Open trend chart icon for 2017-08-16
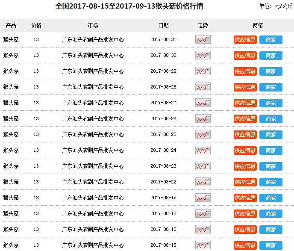This screenshot has height=251, width=294. tap(203, 230)
